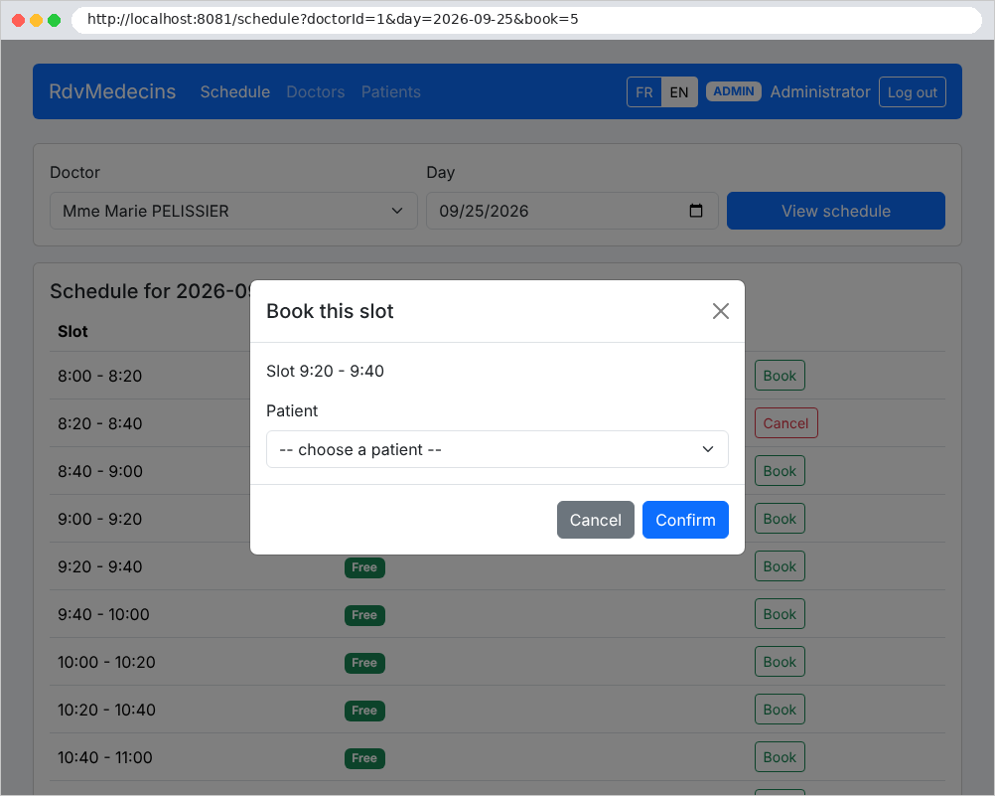The width and height of the screenshot is (995, 796).
Task: Click View schedule button
Action: 836,211
